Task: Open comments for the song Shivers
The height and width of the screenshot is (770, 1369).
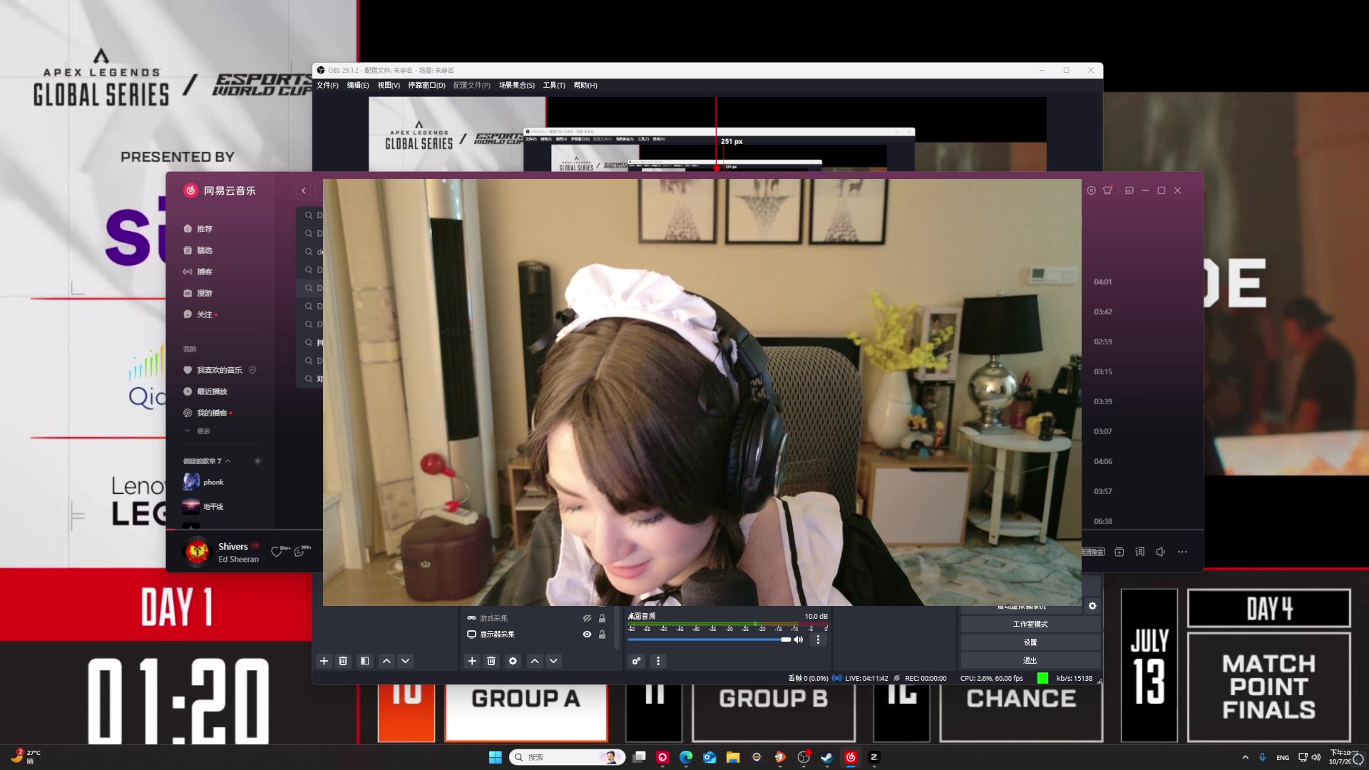Action: (299, 552)
